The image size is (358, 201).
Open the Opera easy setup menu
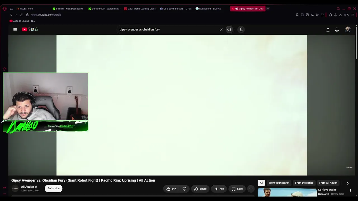click(x=353, y=15)
